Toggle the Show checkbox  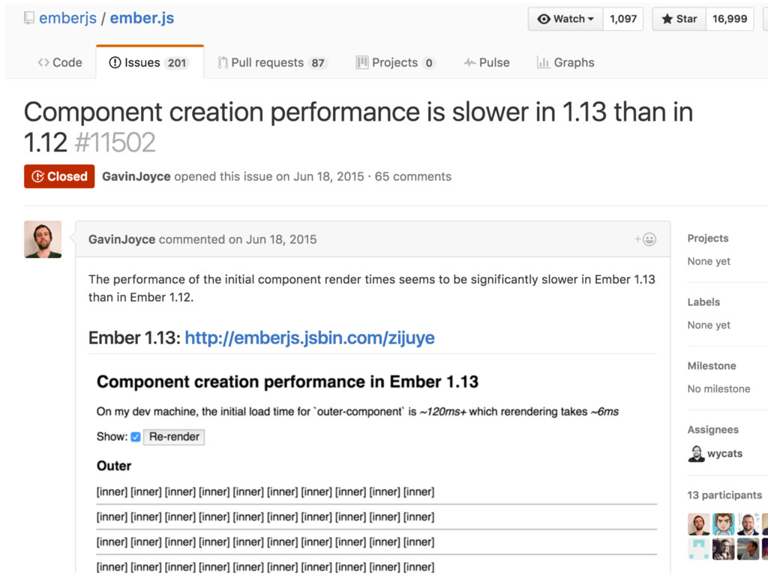click(136, 436)
